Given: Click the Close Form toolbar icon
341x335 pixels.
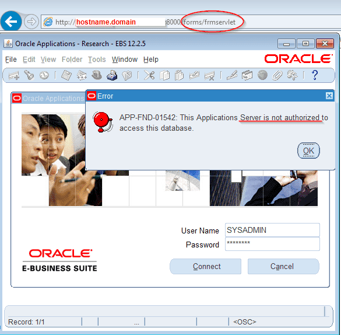Looking at the screenshot, I should pyautogui.click(x=127, y=75).
